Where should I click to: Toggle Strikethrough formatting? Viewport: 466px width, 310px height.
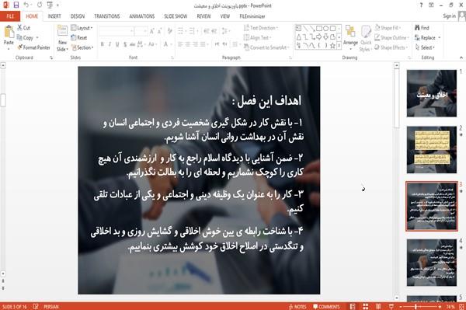point(133,44)
